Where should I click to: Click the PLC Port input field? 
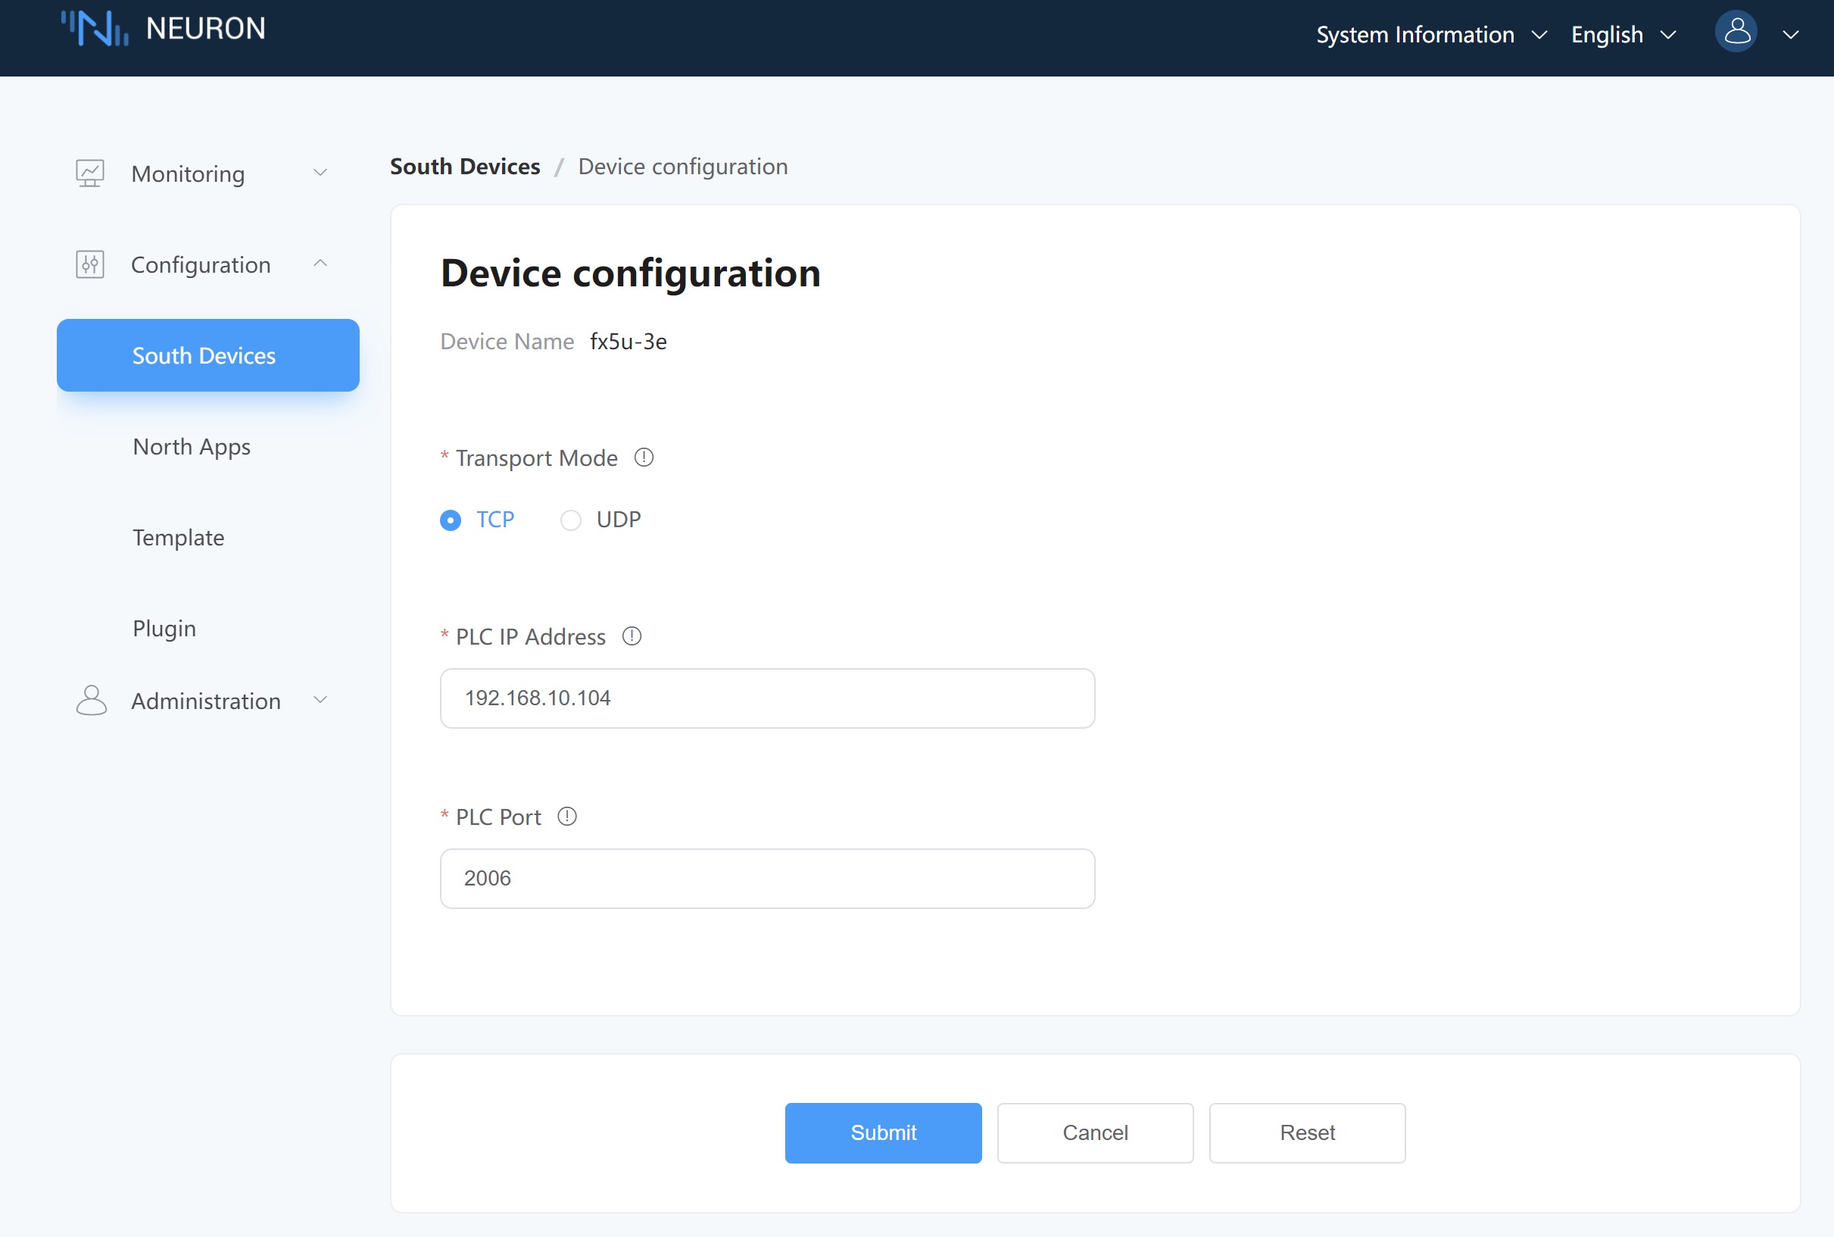[x=766, y=878]
